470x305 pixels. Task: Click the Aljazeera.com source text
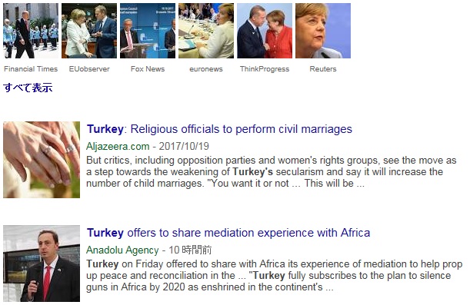(x=118, y=147)
